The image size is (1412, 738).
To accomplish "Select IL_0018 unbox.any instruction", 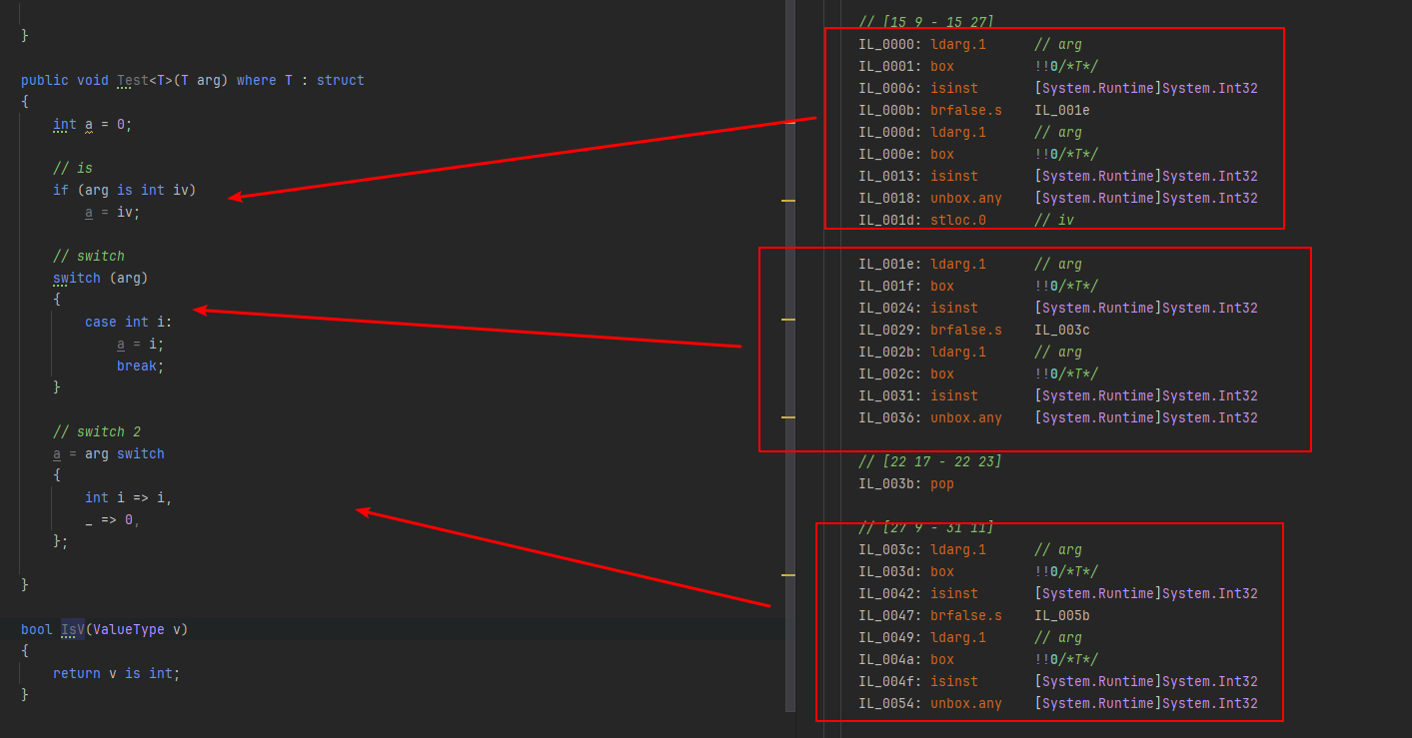I will coord(1057,198).
